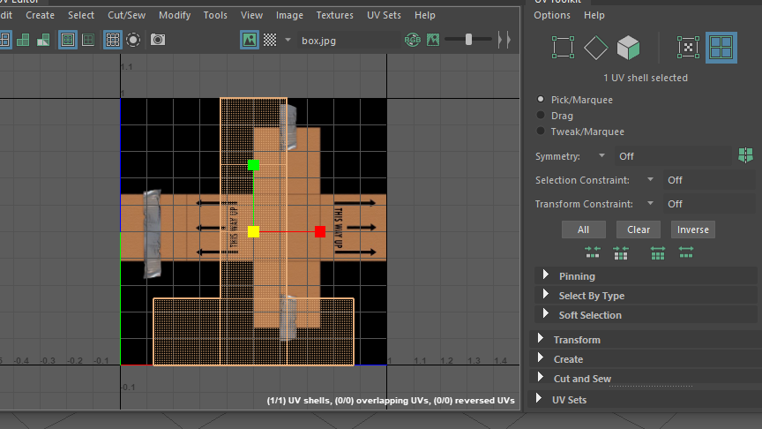Toggle the checkerboard texture display icon
Viewport: 762px width, 429px height.
pyautogui.click(x=270, y=40)
